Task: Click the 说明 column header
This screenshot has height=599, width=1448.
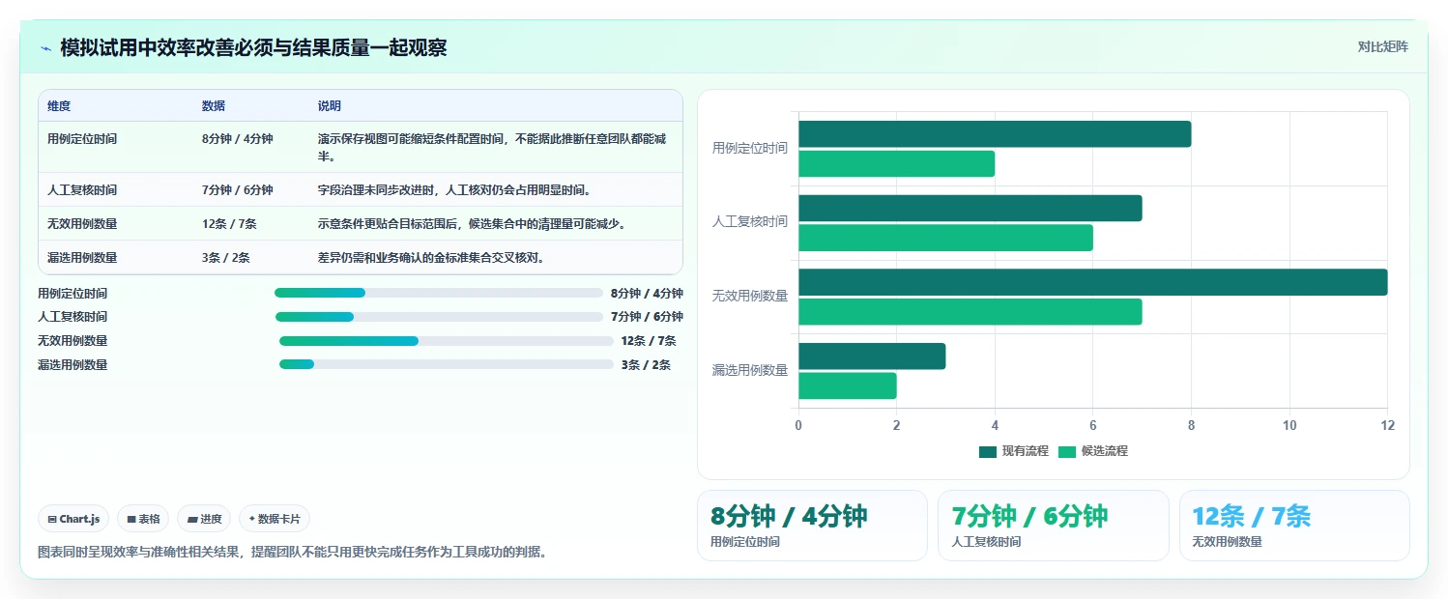Action: [x=330, y=106]
